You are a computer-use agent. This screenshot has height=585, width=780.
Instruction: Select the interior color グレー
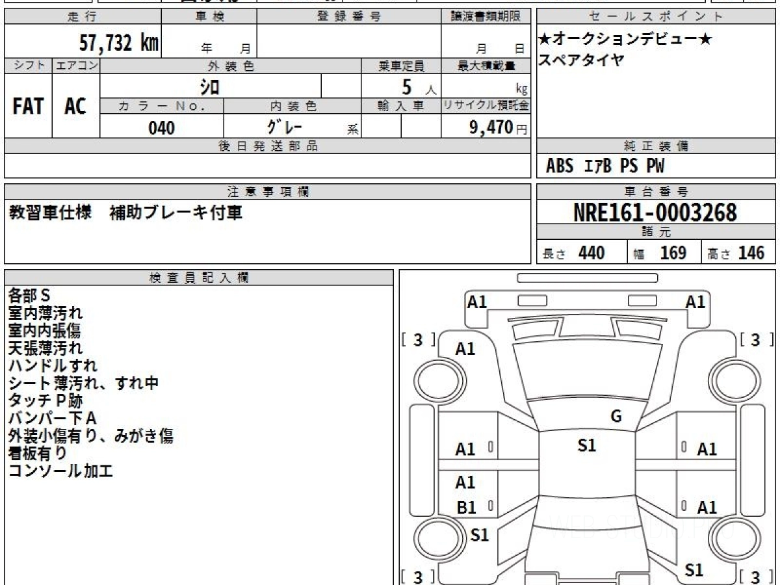[x=285, y=127]
